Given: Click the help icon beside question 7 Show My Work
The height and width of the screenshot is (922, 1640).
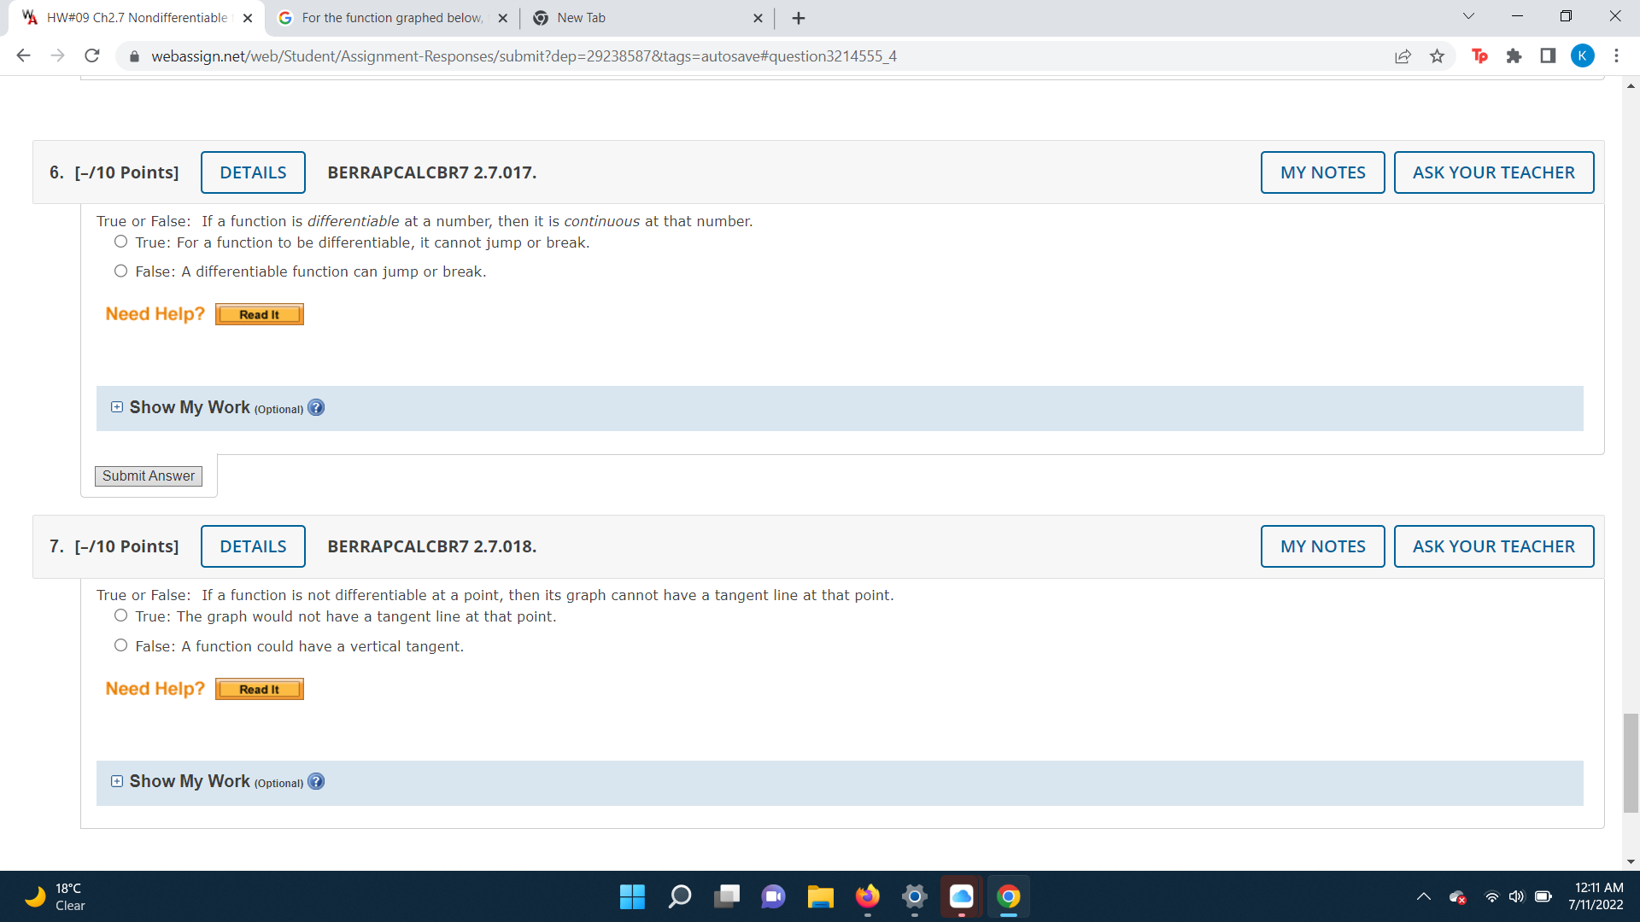Looking at the screenshot, I should 316,782.
